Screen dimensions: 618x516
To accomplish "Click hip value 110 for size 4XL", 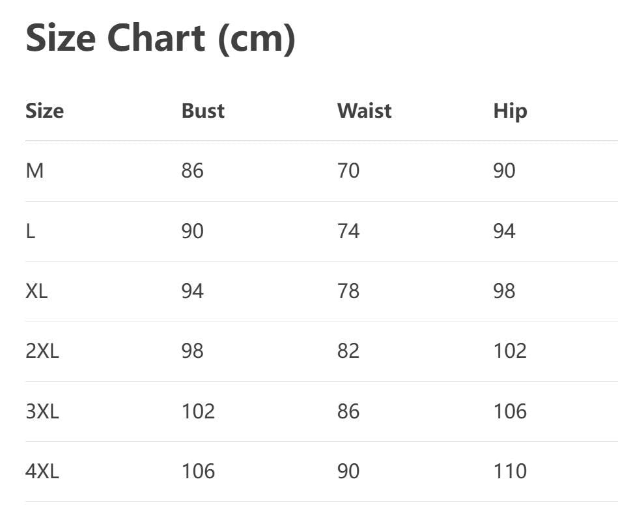I will tap(510, 471).
